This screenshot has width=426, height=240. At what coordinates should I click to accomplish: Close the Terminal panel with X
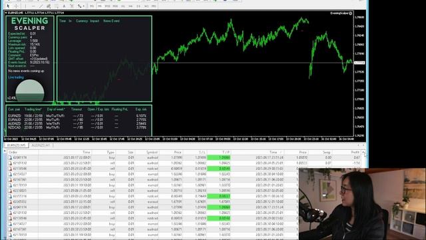[x=5, y=151]
